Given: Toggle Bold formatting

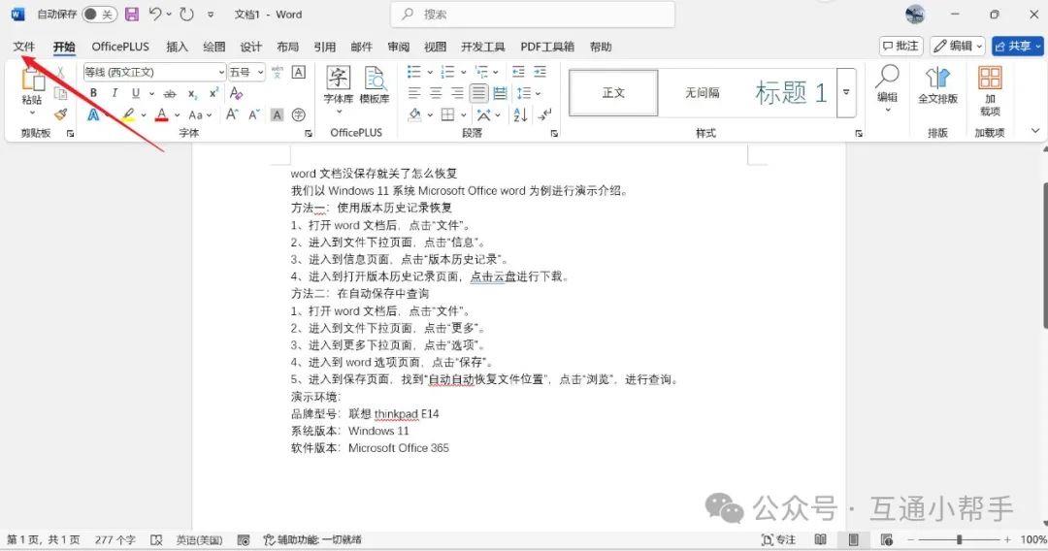Looking at the screenshot, I should coord(93,93).
